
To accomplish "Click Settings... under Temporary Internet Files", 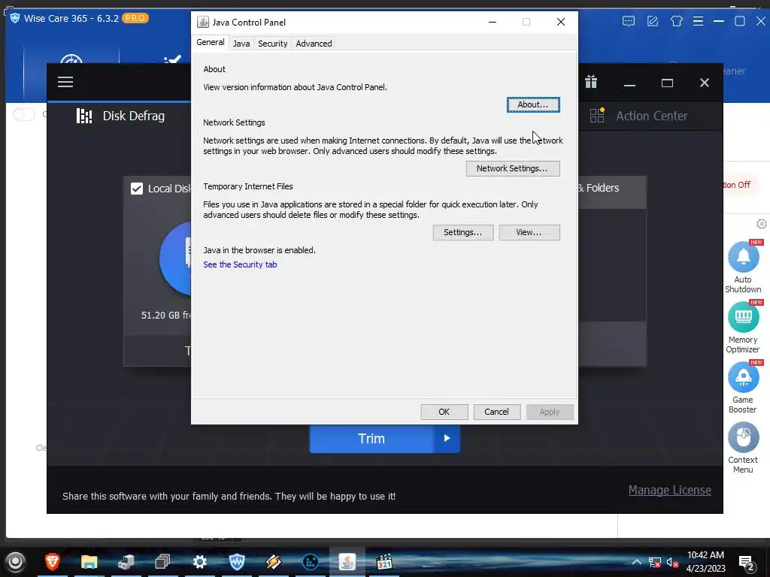I will tap(462, 233).
